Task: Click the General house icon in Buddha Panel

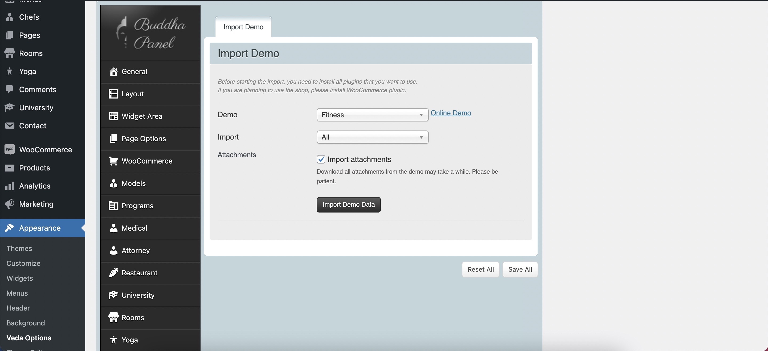Action: (x=113, y=71)
